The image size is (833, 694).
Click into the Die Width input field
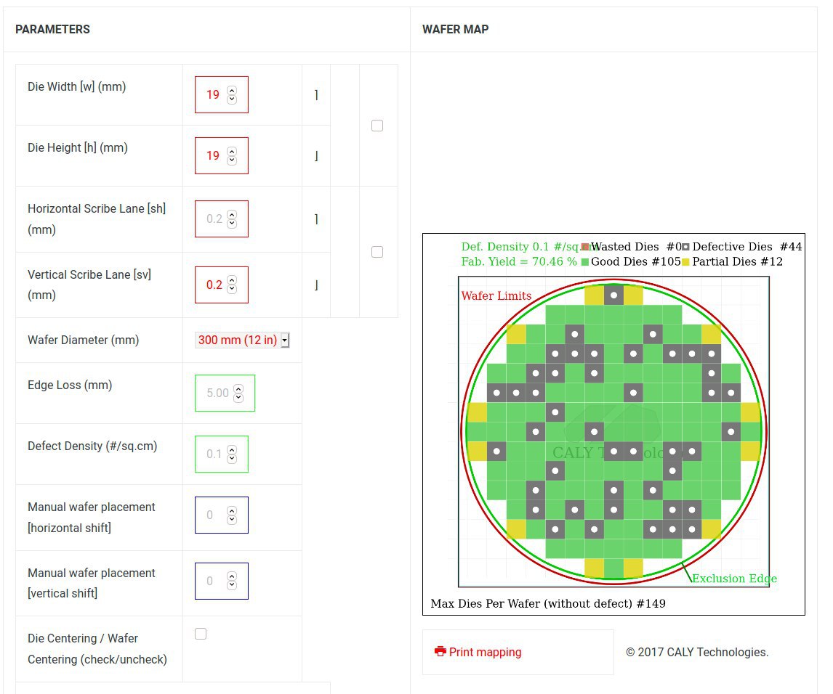click(x=214, y=94)
